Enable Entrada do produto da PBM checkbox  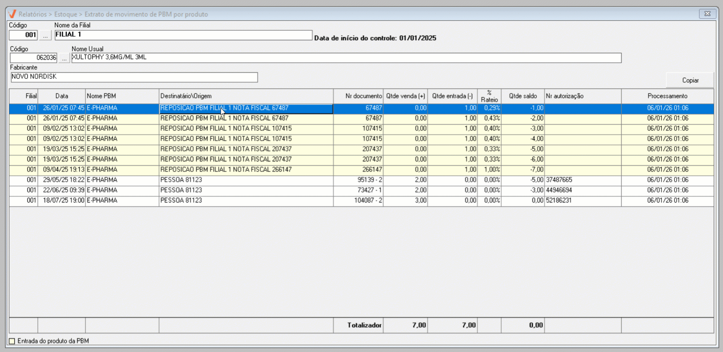(12, 341)
